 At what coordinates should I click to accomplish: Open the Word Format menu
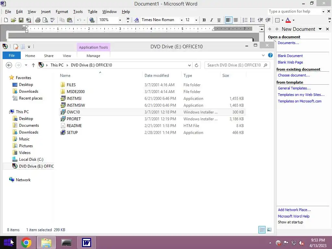62,12
